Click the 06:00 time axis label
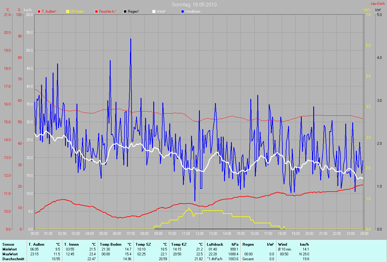This screenshot has width=387, height=262. [117, 234]
